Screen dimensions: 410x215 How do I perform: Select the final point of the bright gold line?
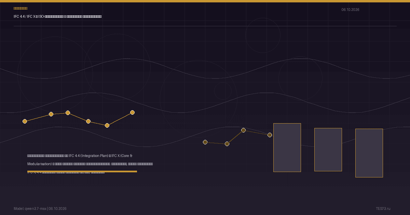(132, 112)
